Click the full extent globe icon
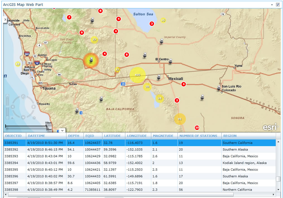Screen dimensions: 283x198 pos(34,118)
